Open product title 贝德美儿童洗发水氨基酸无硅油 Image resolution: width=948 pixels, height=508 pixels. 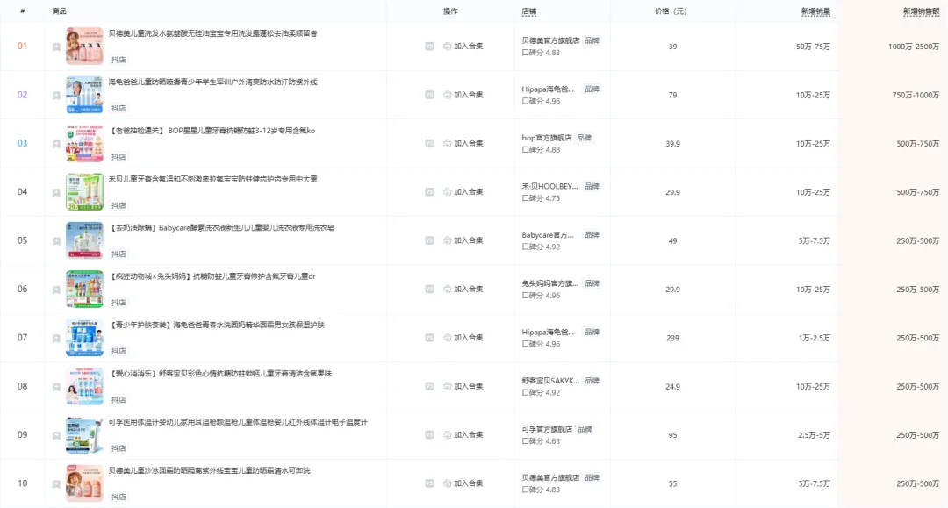point(212,33)
